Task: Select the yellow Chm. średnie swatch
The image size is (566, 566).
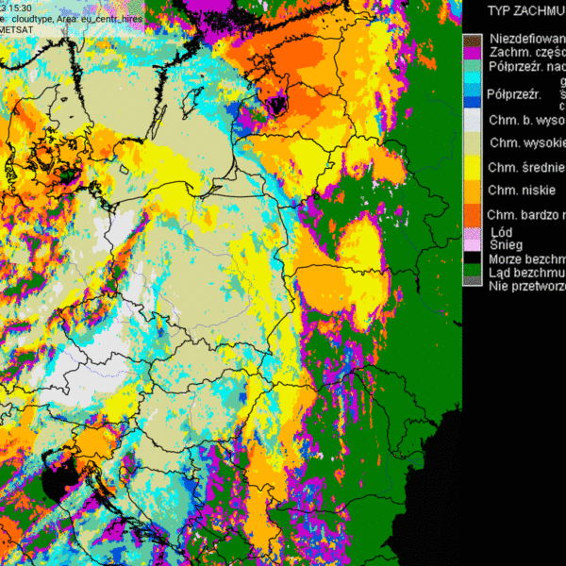Action: coord(472,167)
